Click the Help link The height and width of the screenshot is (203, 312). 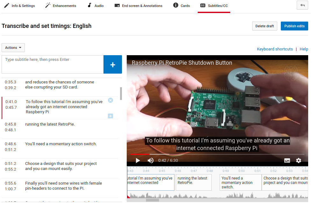click(x=304, y=49)
